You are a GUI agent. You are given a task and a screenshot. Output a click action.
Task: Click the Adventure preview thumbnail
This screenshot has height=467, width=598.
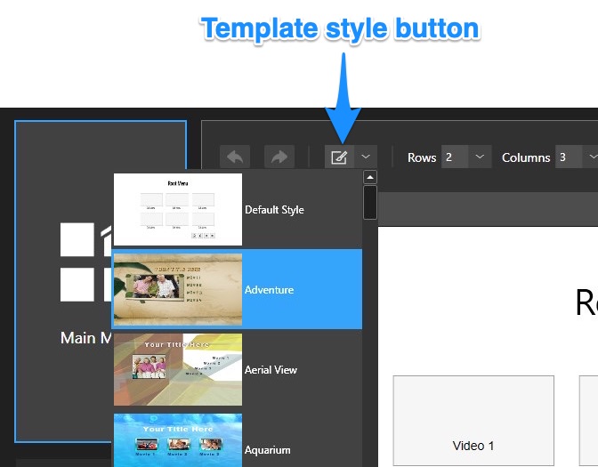(178, 289)
